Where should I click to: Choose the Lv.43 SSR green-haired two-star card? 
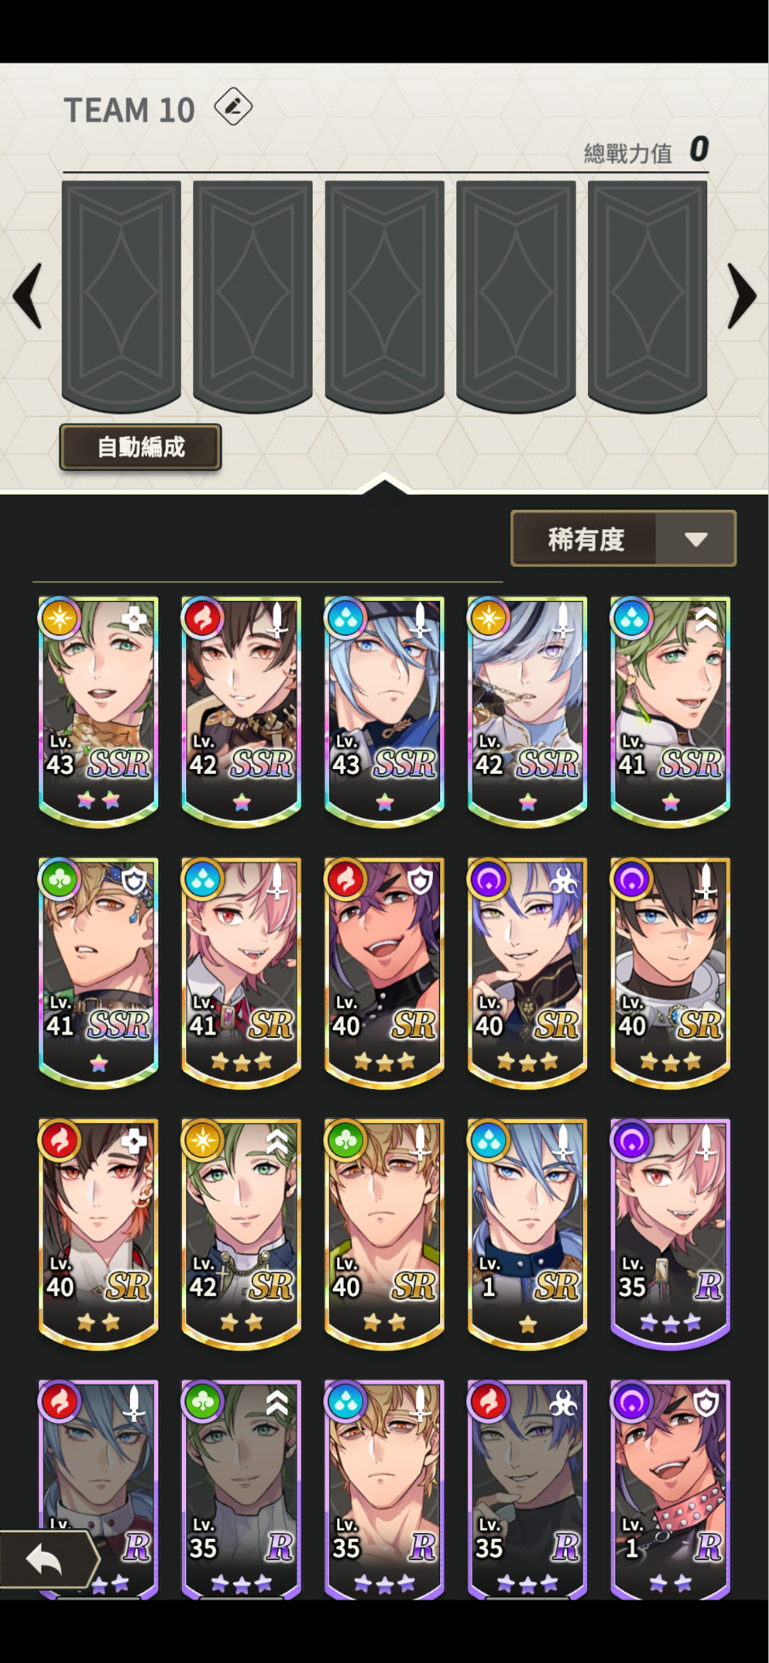(98, 712)
